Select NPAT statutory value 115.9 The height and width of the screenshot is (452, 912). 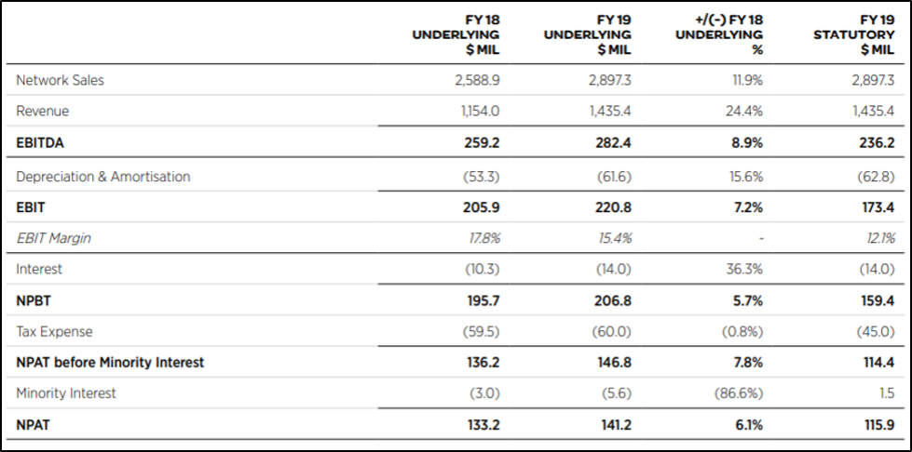point(878,425)
